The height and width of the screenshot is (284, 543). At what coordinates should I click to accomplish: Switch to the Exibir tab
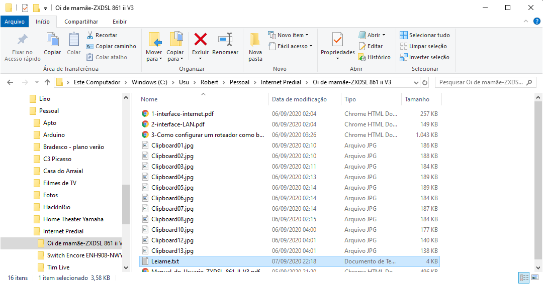click(120, 22)
